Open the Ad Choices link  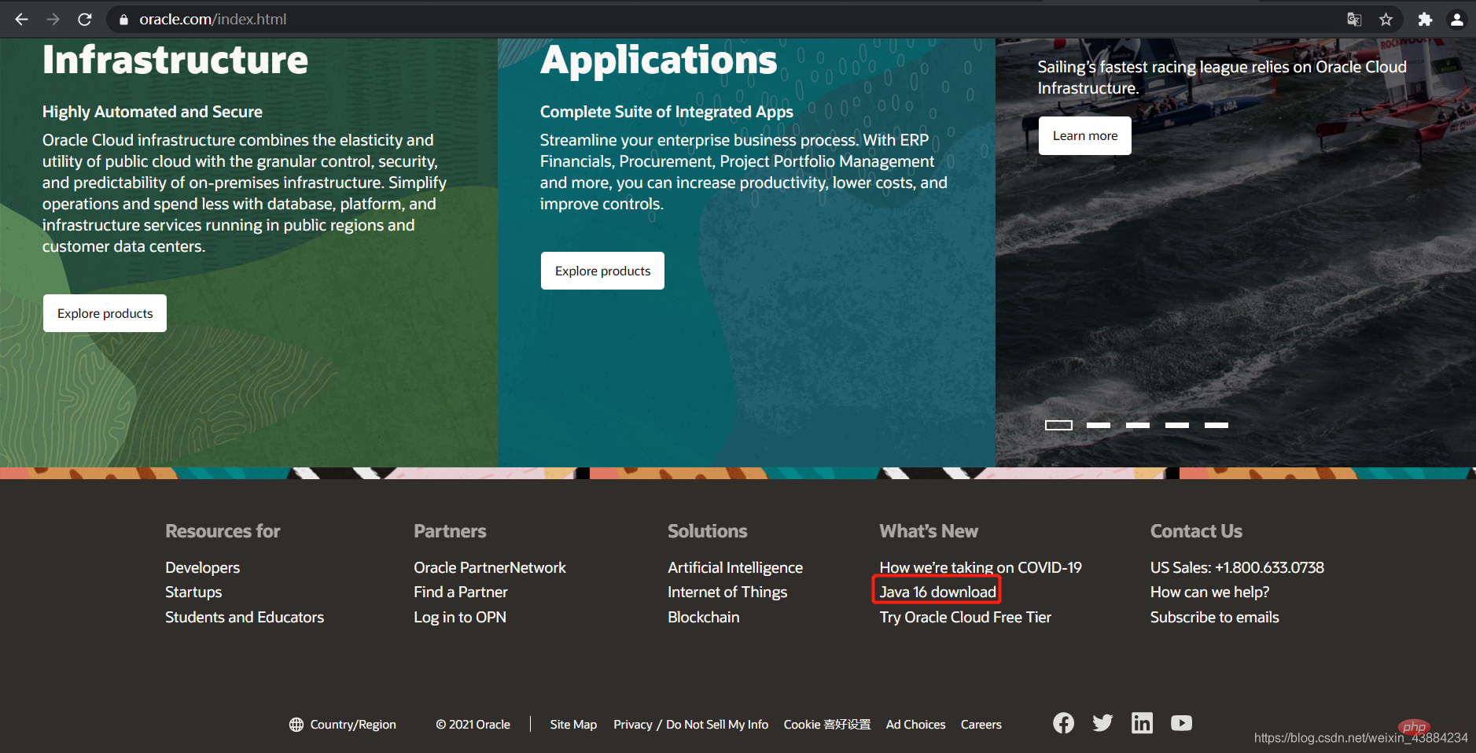(916, 725)
